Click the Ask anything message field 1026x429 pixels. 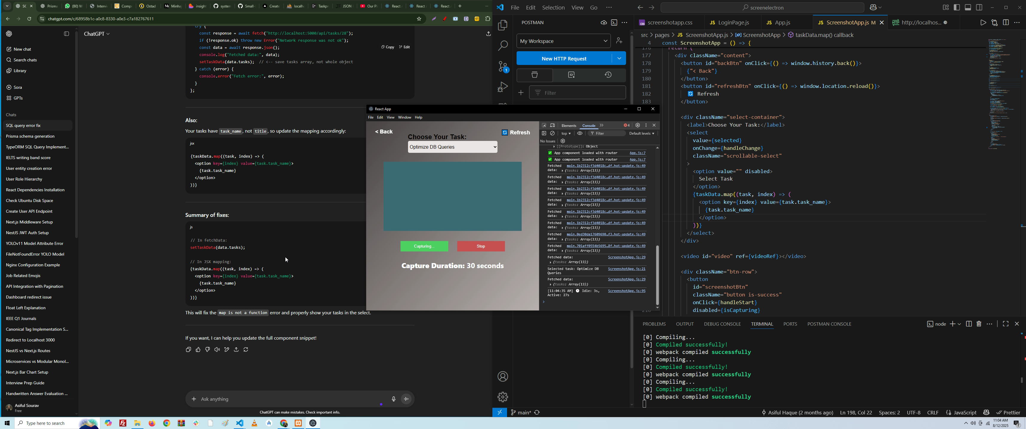(287, 399)
